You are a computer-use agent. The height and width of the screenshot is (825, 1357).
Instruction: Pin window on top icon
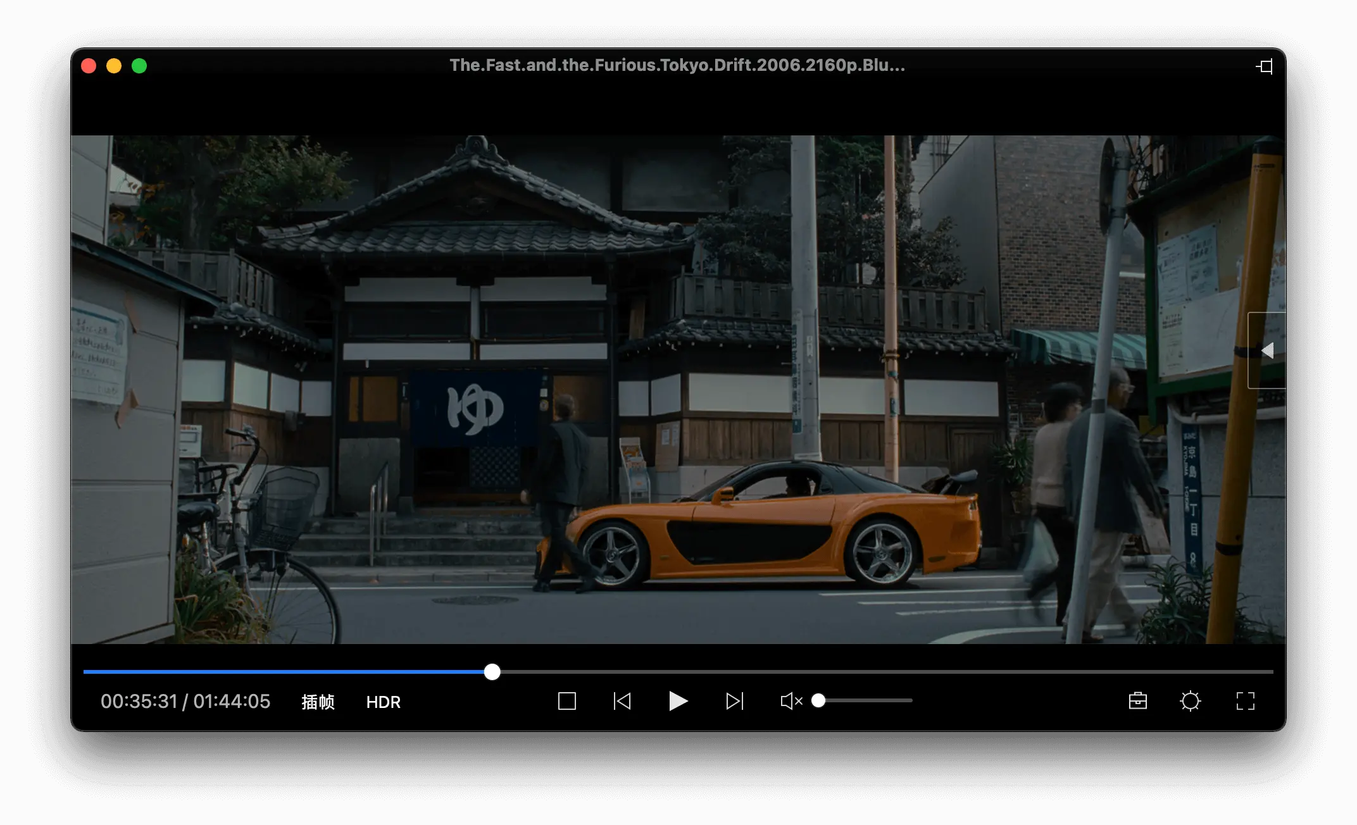tap(1264, 66)
